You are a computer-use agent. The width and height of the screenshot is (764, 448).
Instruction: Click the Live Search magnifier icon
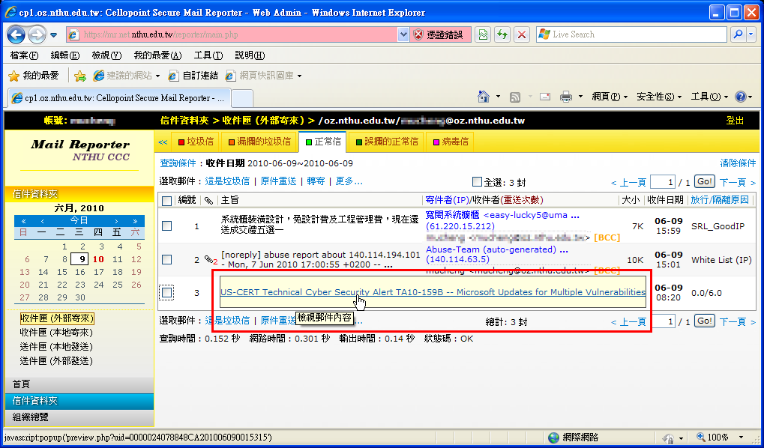(737, 34)
